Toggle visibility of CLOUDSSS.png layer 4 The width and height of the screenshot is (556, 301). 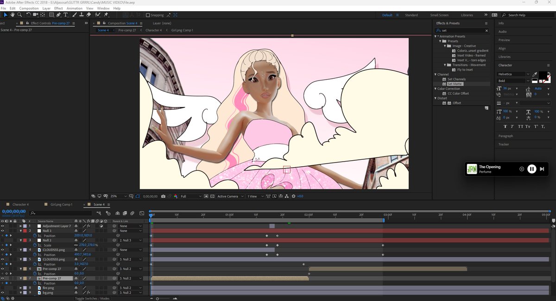pos(2,250)
